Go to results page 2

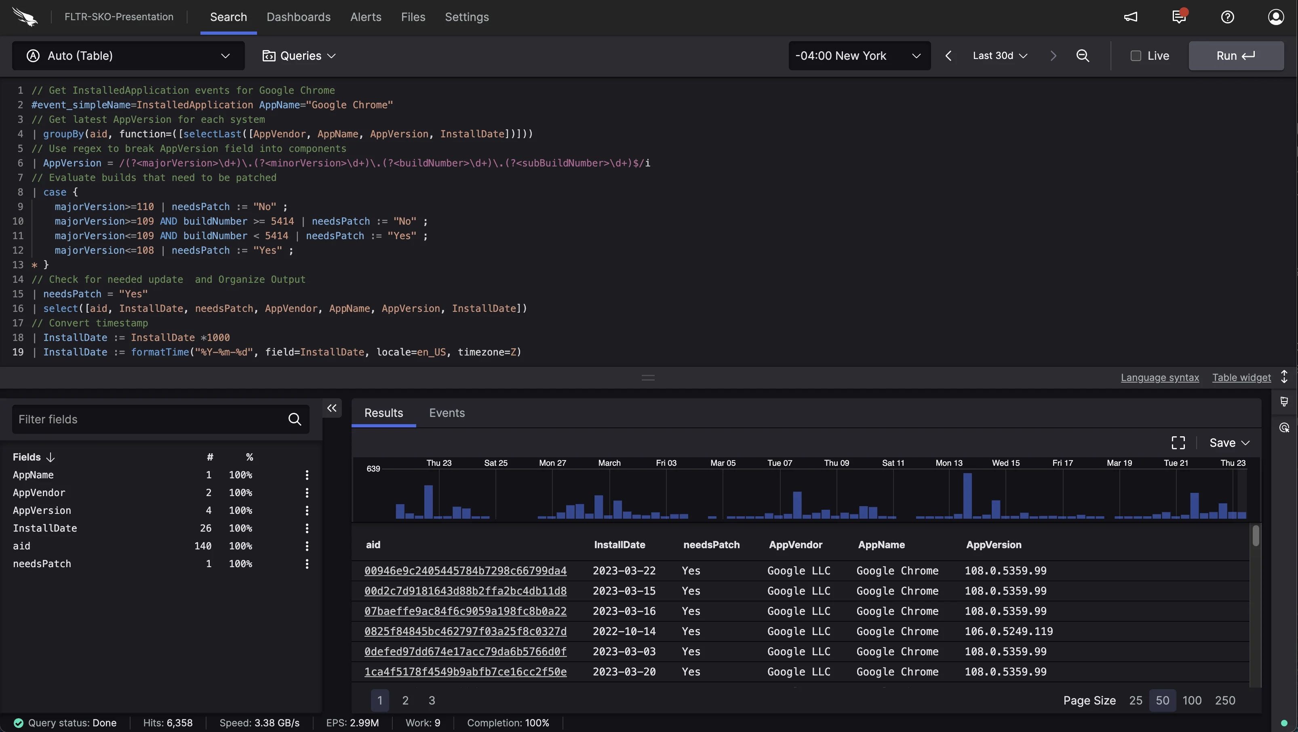pyautogui.click(x=405, y=700)
